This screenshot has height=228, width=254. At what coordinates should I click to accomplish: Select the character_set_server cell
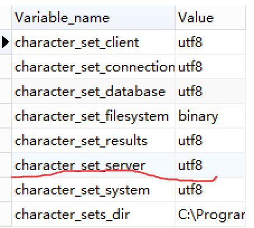[x=93, y=165]
